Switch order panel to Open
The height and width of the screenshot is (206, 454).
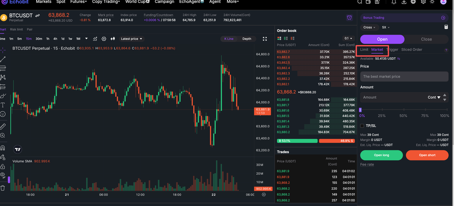tap(382, 39)
